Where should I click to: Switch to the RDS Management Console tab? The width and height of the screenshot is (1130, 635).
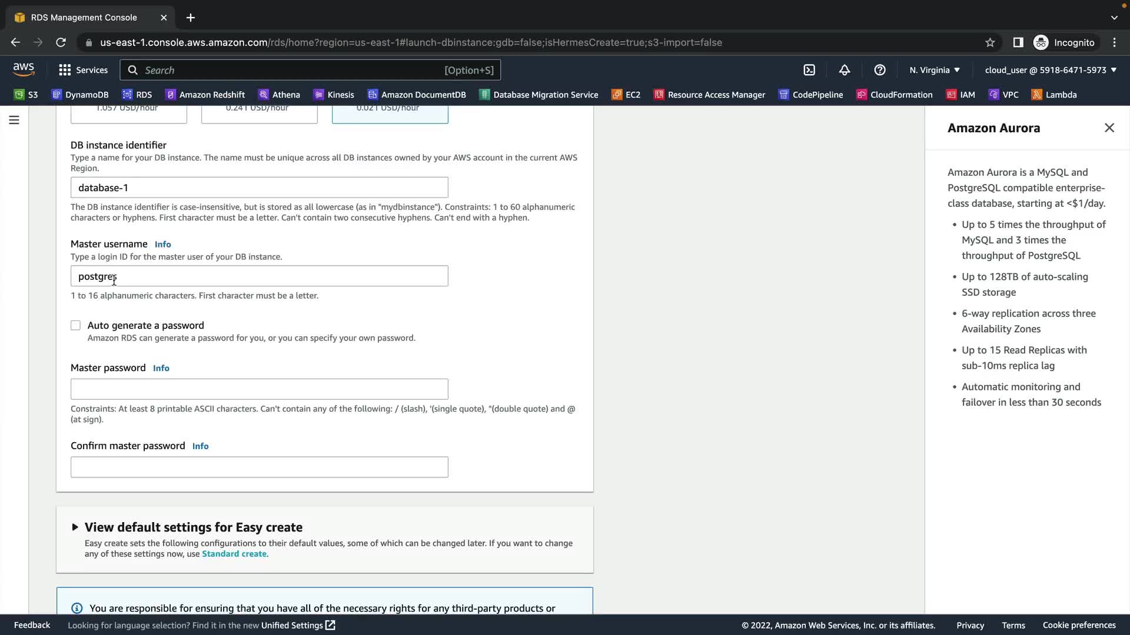click(84, 18)
